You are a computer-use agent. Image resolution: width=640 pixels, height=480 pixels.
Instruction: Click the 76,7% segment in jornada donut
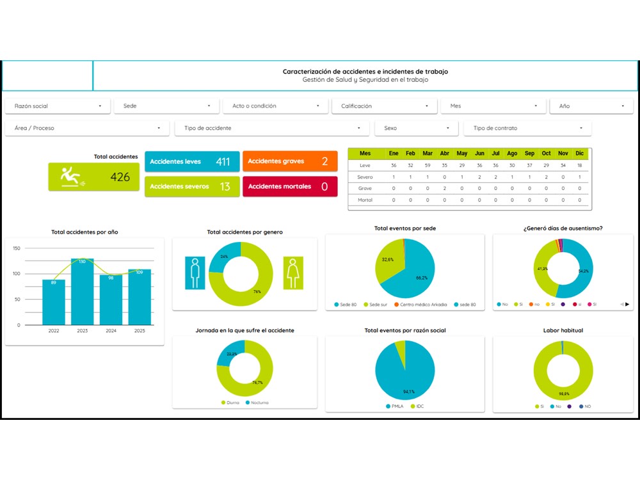257,383
